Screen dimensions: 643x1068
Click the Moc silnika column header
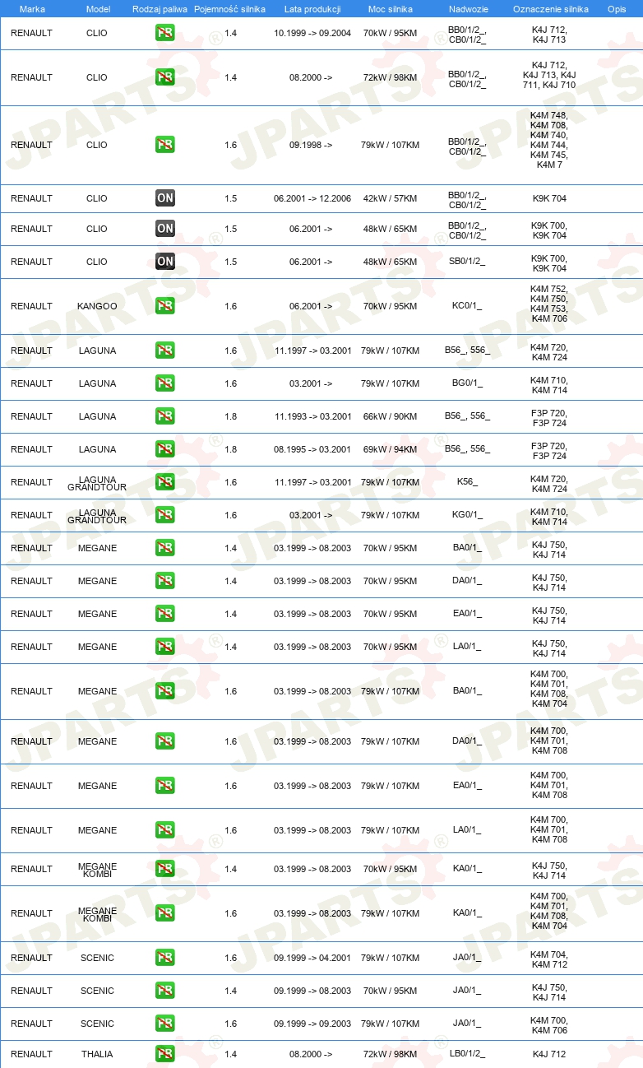[x=390, y=9]
